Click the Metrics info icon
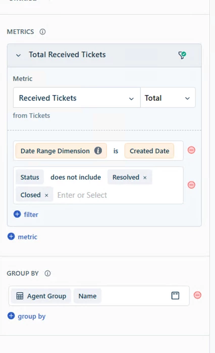This screenshot has height=353, width=215. point(42,32)
